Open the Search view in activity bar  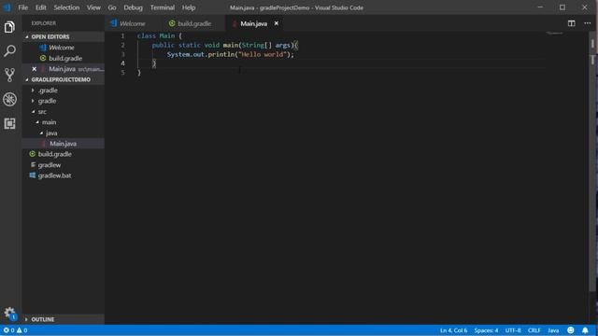click(x=9, y=50)
